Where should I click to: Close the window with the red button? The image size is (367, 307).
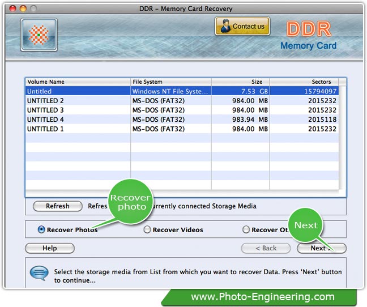[x=12, y=8]
